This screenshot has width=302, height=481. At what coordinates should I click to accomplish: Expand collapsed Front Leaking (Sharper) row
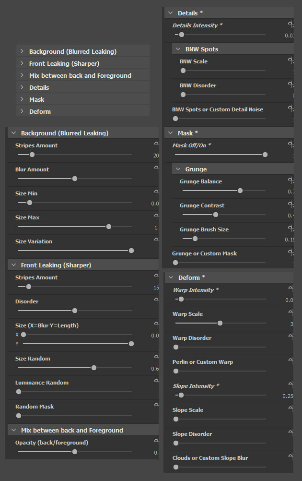click(22, 63)
